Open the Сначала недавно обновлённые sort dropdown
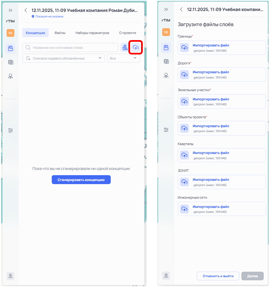Image resolution: width=270 pixels, height=287 pixels. (x=63, y=58)
